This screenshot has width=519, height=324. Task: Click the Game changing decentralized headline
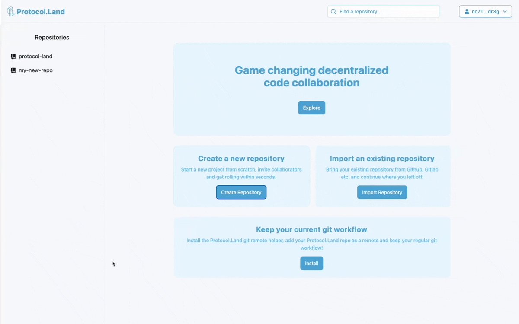[311, 76]
